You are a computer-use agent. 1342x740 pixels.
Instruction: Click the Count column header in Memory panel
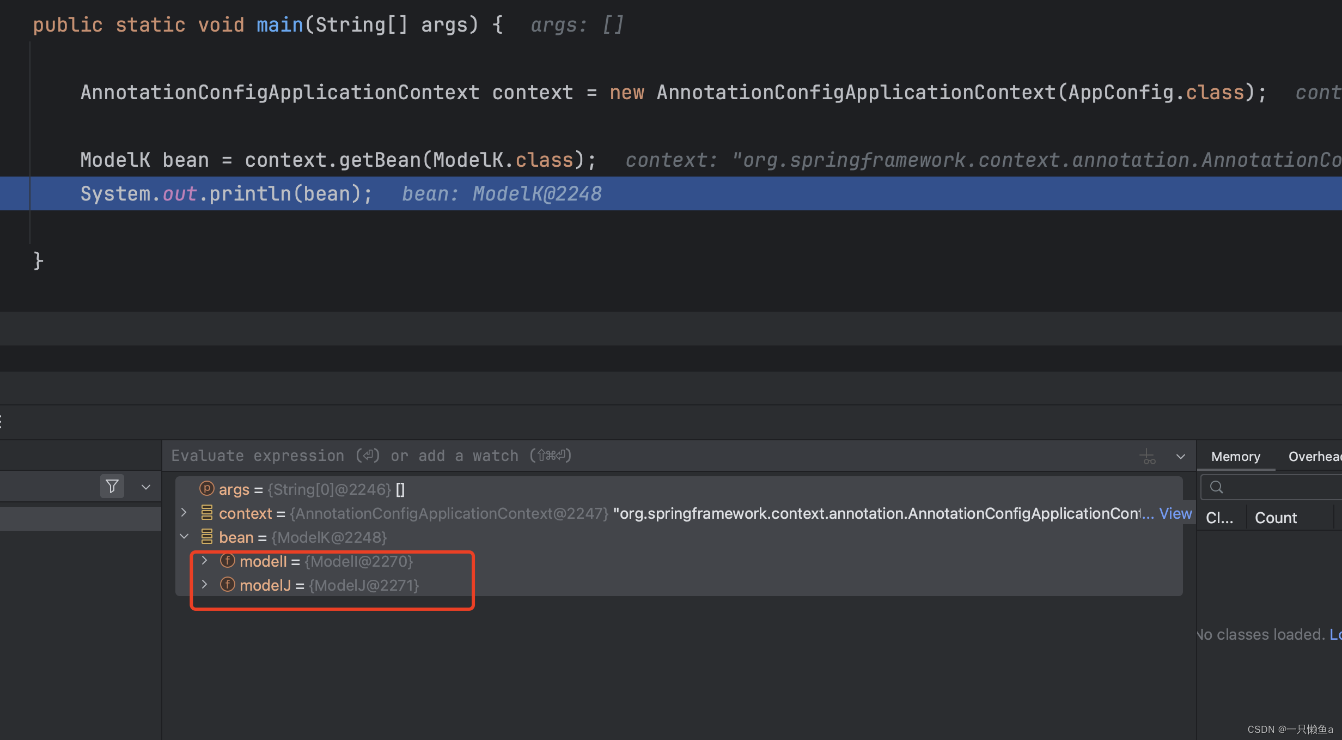[1276, 517]
